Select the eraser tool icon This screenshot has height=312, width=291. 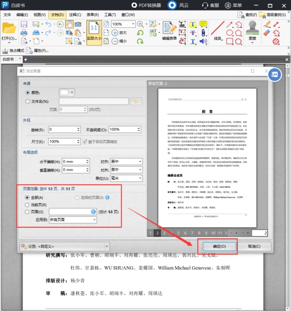click(x=267, y=33)
